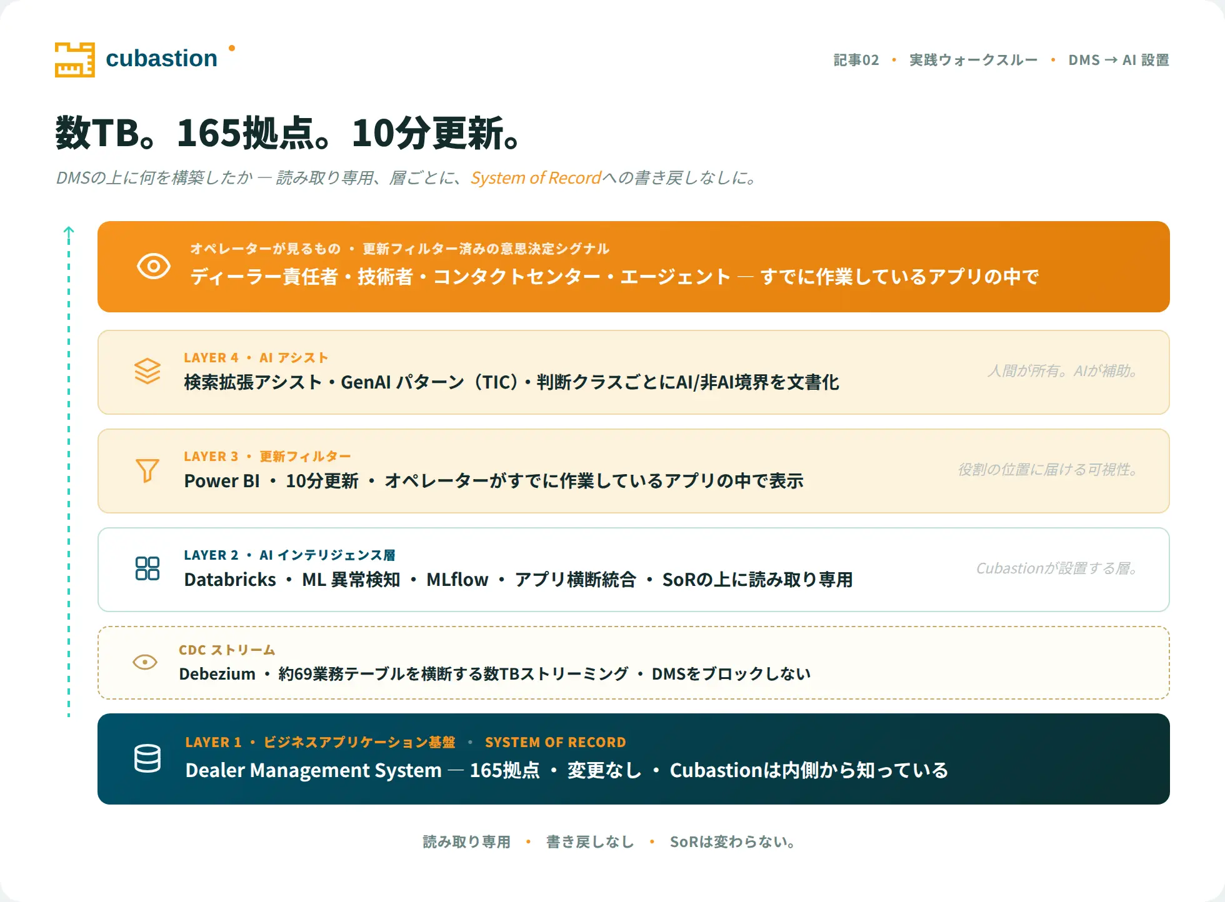This screenshot has height=902, width=1225.
Task: Click the "オペレーターが見るもの" banner label
Action: coord(266,249)
